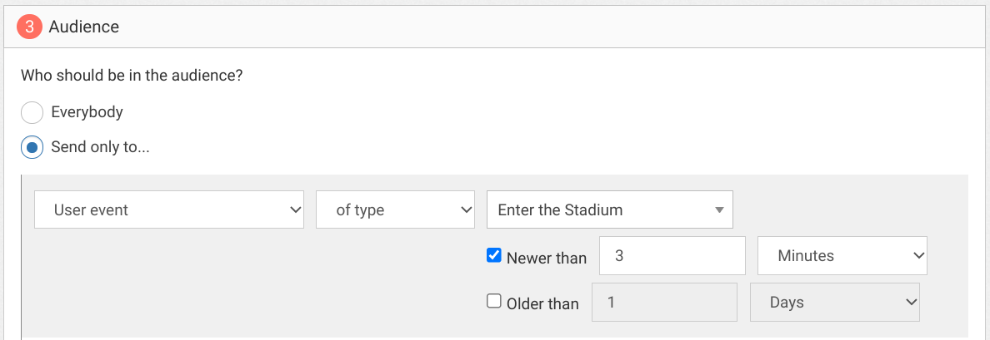Uncheck the Newer than checkbox

click(493, 256)
